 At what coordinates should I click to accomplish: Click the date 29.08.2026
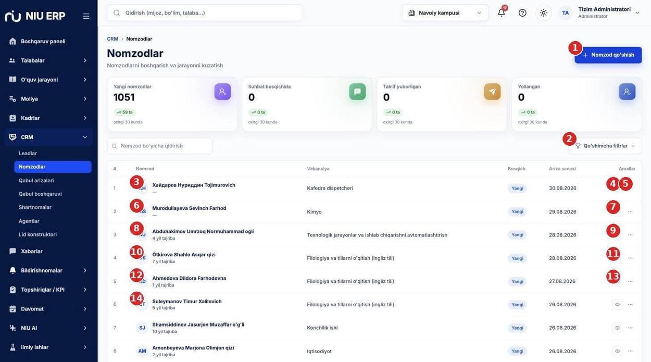pos(562,211)
